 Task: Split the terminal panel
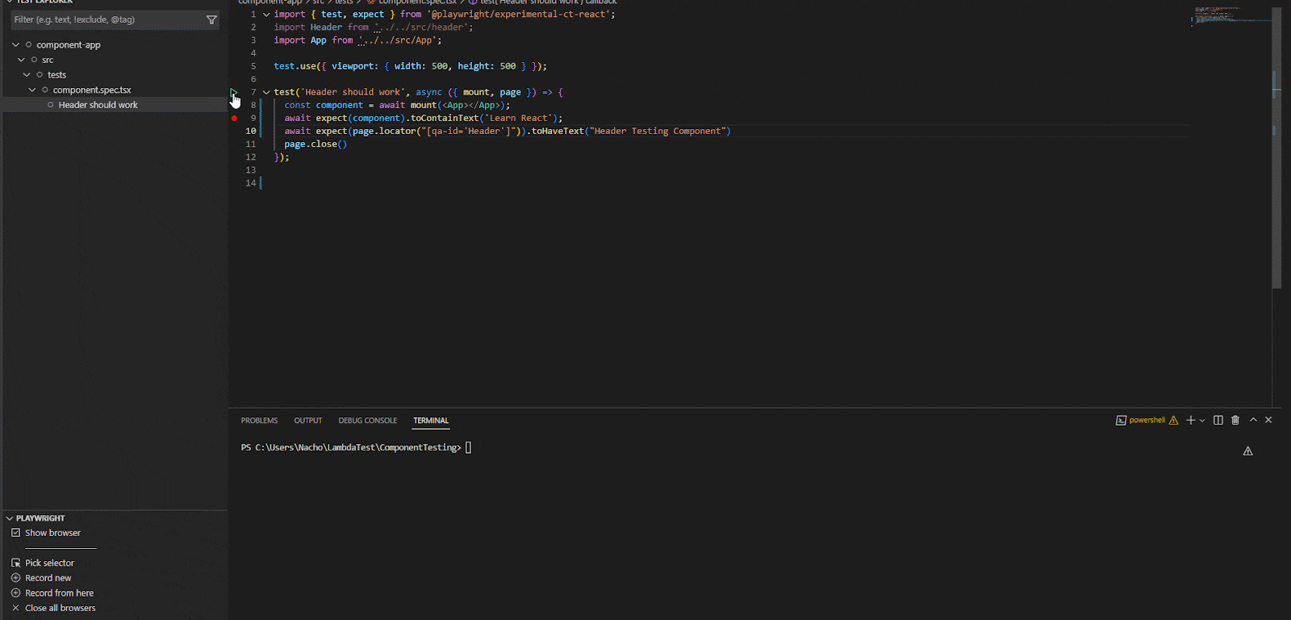click(1218, 421)
